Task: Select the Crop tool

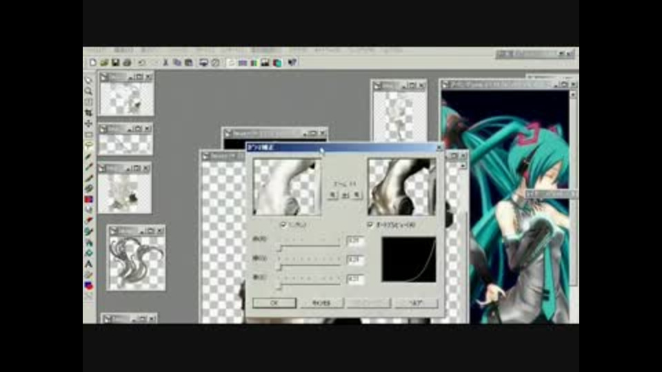Action: (89, 112)
